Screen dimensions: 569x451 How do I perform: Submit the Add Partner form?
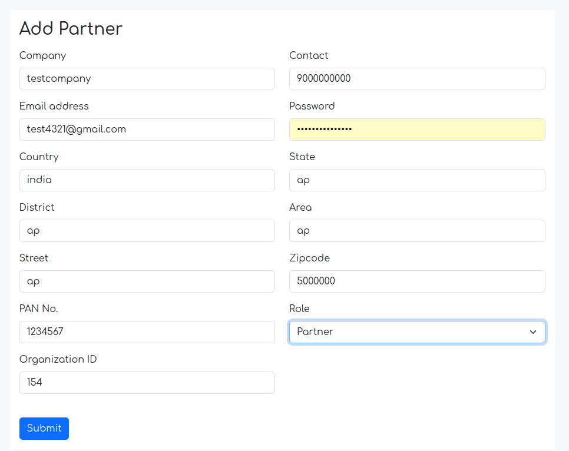[44, 429]
